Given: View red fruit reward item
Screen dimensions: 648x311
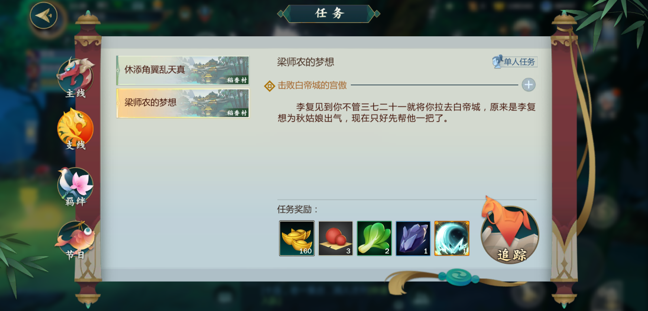Looking at the screenshot, I should 336,238.
